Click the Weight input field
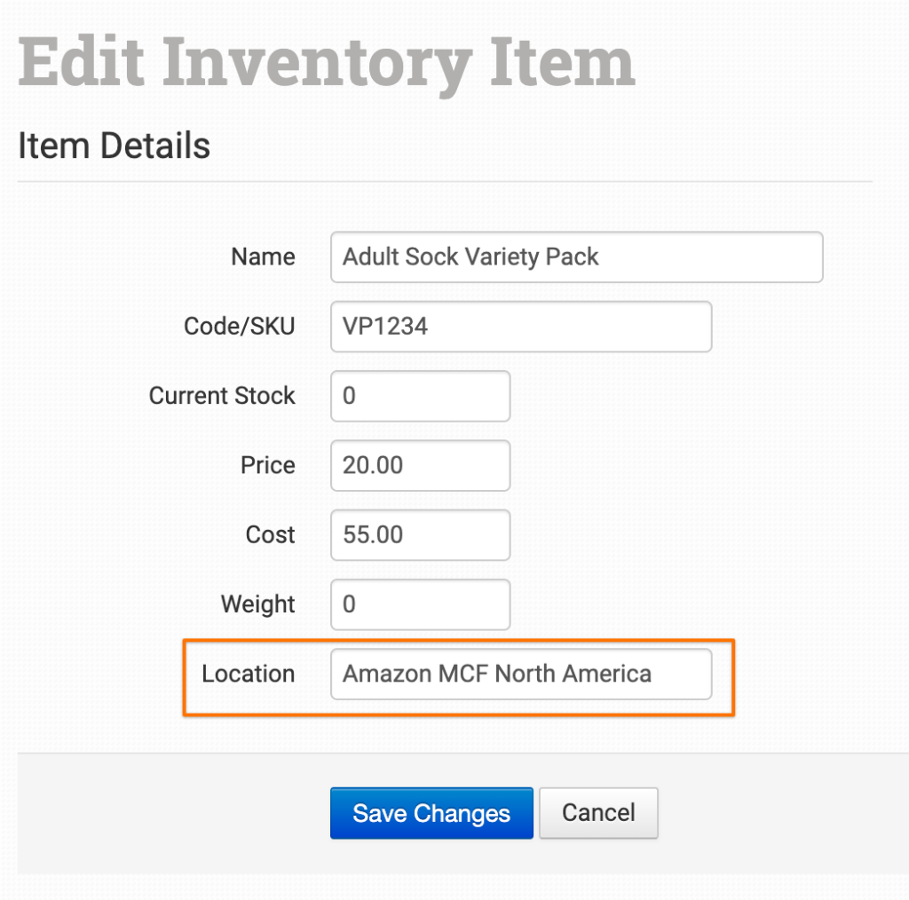 click(420, 604)
